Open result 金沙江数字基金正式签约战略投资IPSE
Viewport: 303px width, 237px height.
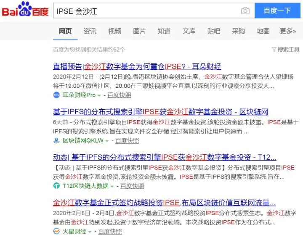pyautogui.click(x=164, y=203)
